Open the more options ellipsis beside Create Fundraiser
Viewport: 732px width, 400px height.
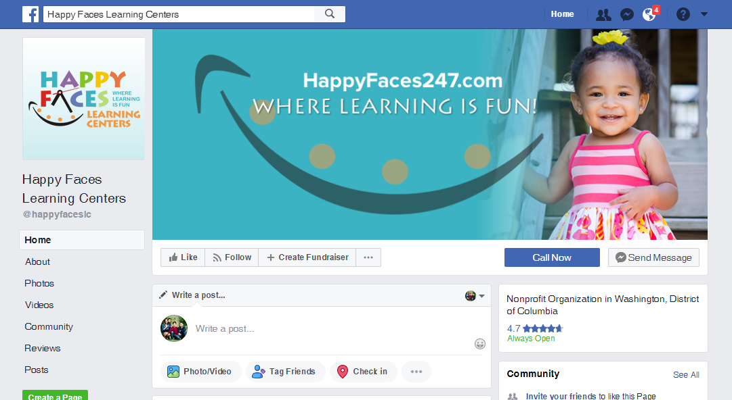(368, 257)
